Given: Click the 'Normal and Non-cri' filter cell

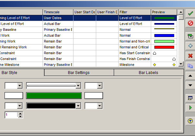Looking at the screenshot, I should 135,41.
